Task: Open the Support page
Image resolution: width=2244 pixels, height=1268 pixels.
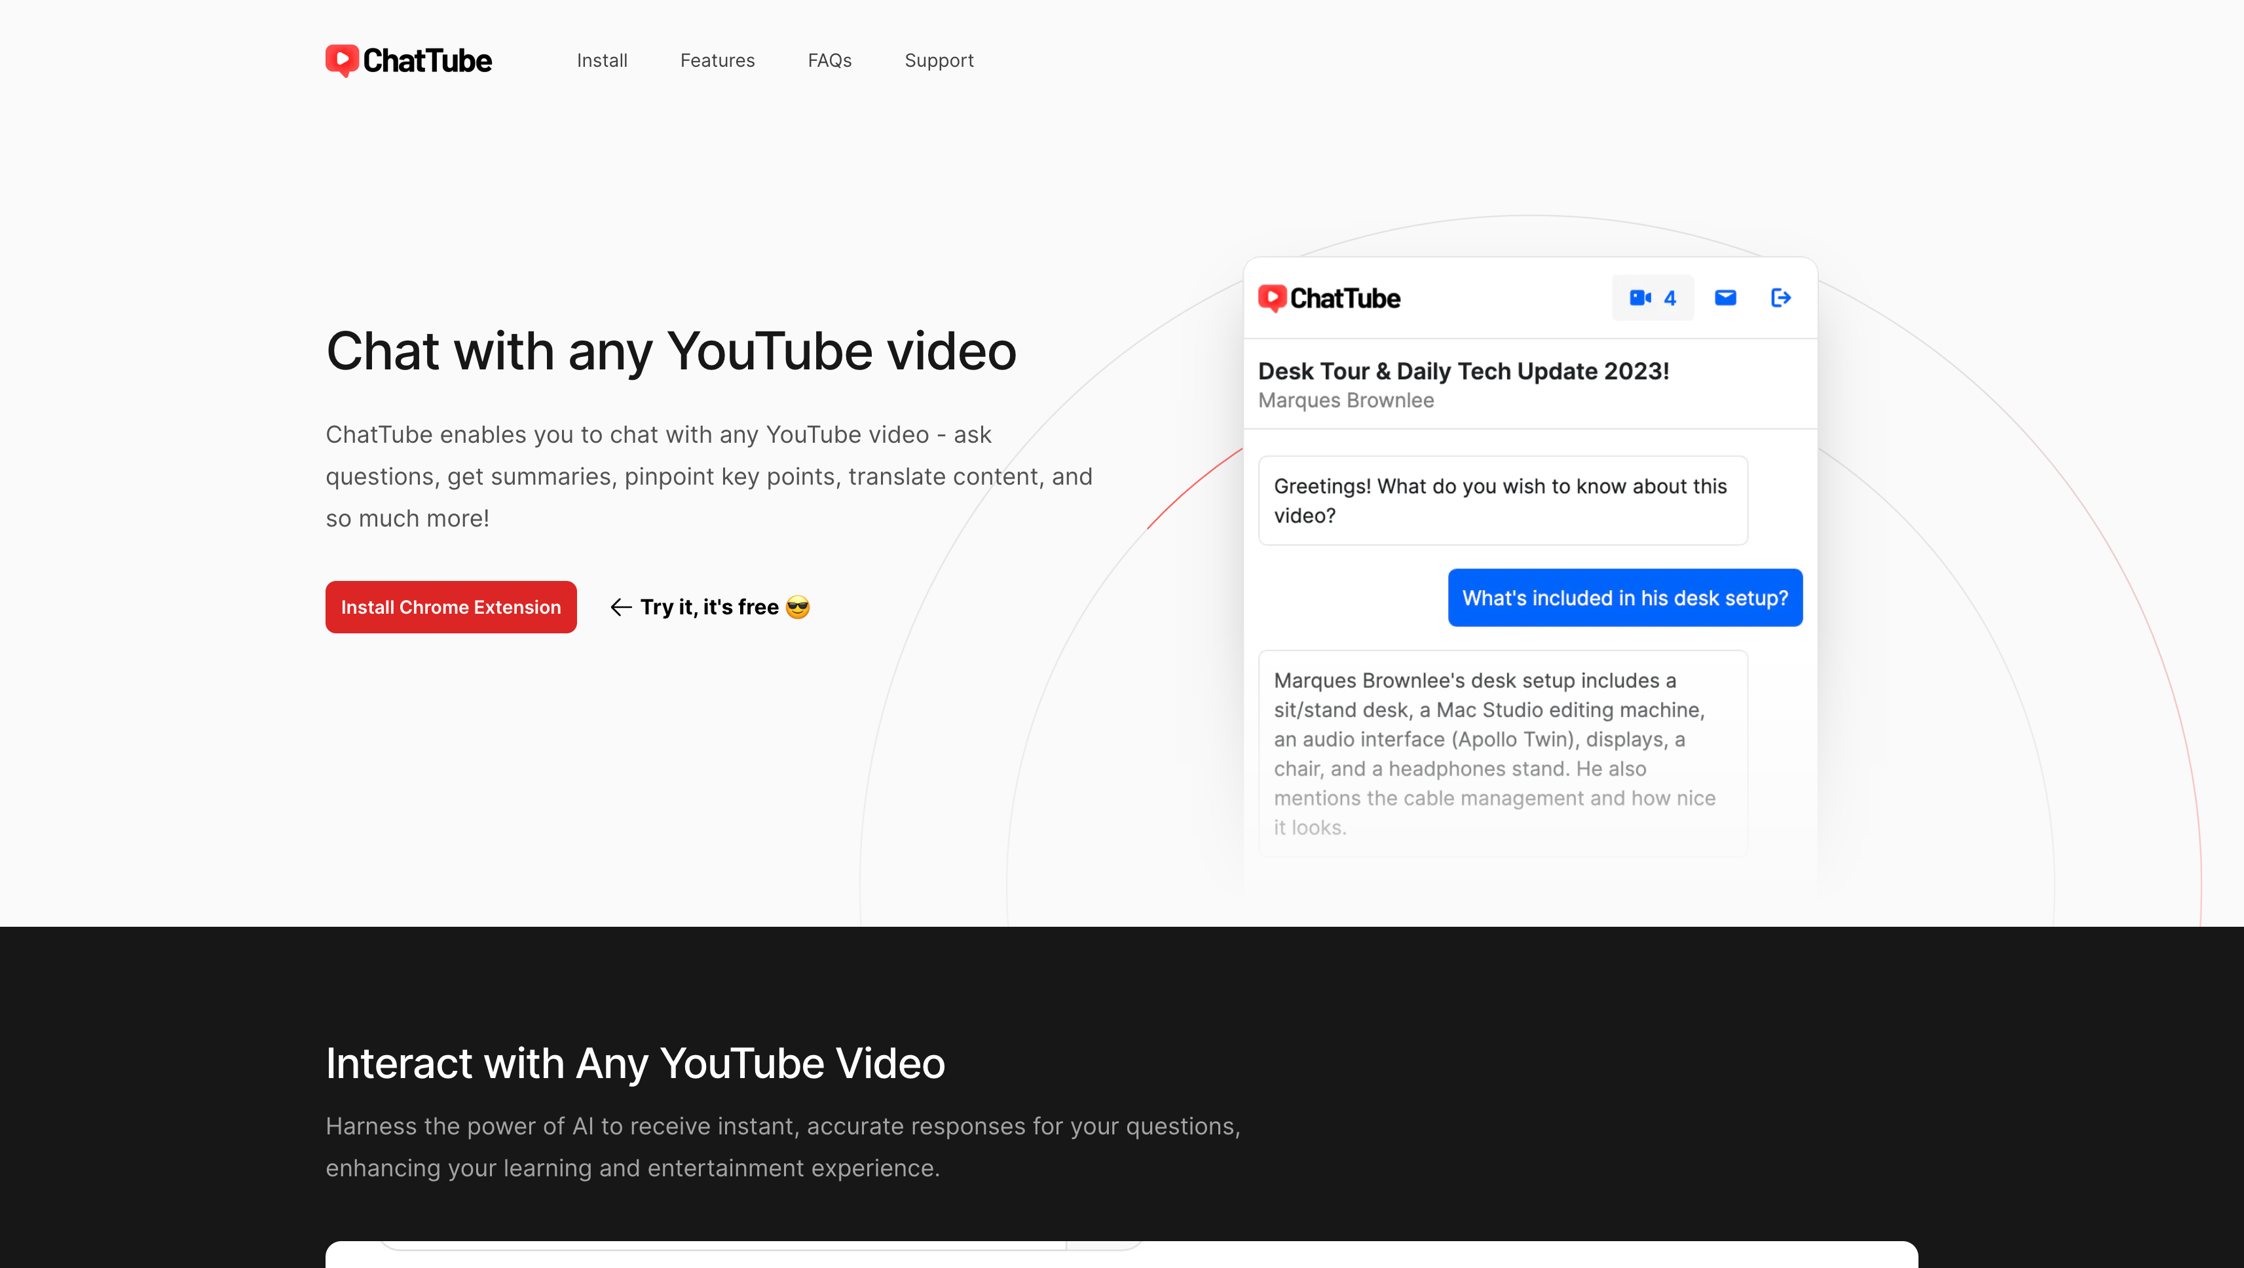Action: (x=938, y=60)
